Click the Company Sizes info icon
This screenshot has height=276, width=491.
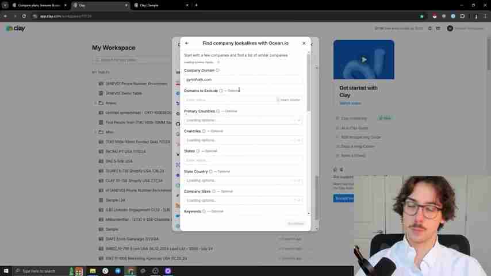pos(214,191)
